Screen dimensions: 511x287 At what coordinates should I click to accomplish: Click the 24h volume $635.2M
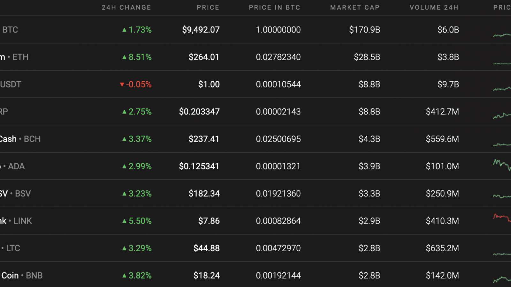coord(442,248)
